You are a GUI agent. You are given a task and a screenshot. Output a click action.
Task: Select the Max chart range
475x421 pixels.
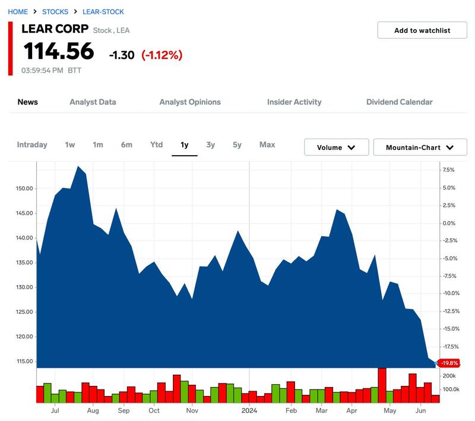click(x=267, y=144)
